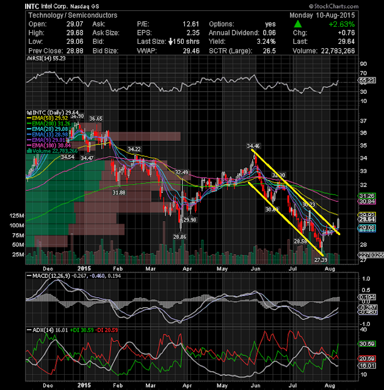Click the 28.58 price annotation

coord(300,241)
